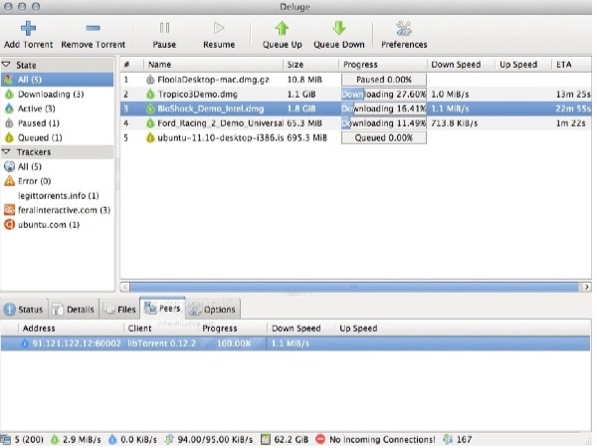The image size is (597, 448).
Task: Switch to the Peers tab
Action: click(x=162, y=309)
